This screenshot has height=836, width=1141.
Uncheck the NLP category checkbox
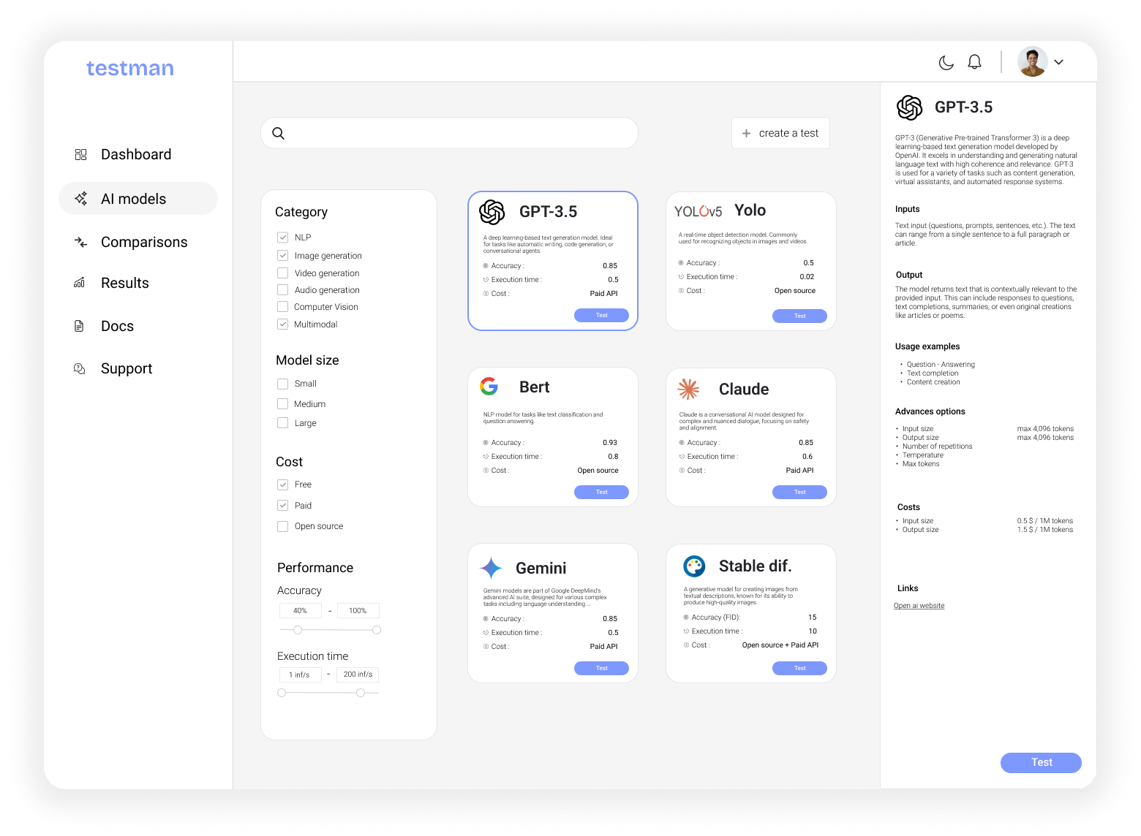[282, 237]
